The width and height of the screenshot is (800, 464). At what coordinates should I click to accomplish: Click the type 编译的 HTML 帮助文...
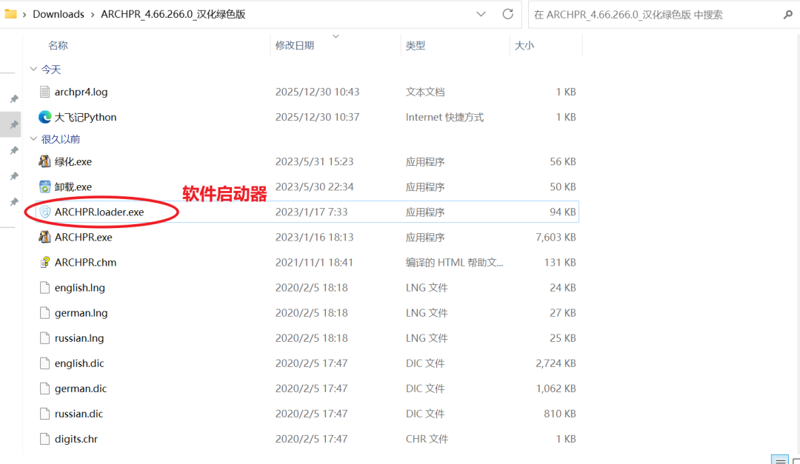(x=455, y=262)
